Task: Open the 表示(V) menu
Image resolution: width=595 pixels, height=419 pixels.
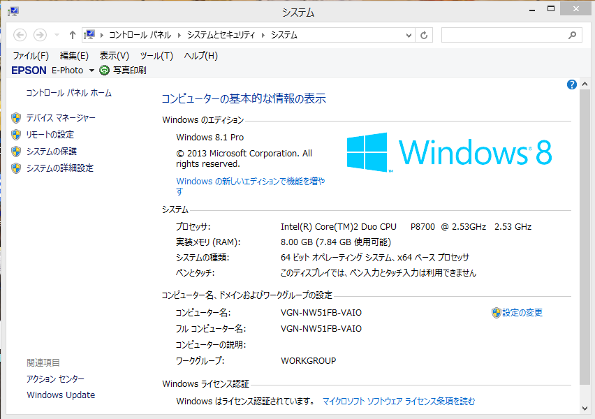Action: [x=115, y=56]
